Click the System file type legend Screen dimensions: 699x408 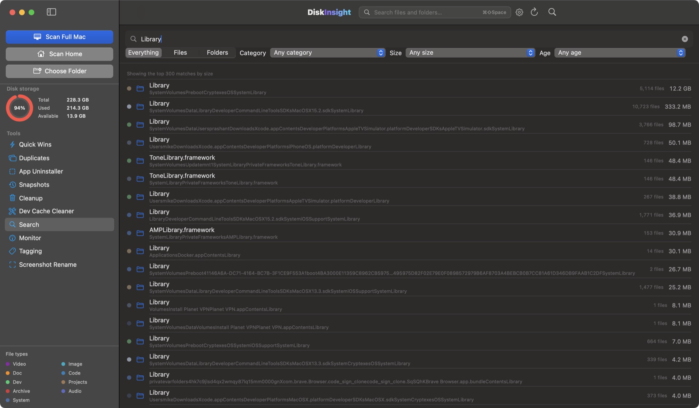coord(17,400)
